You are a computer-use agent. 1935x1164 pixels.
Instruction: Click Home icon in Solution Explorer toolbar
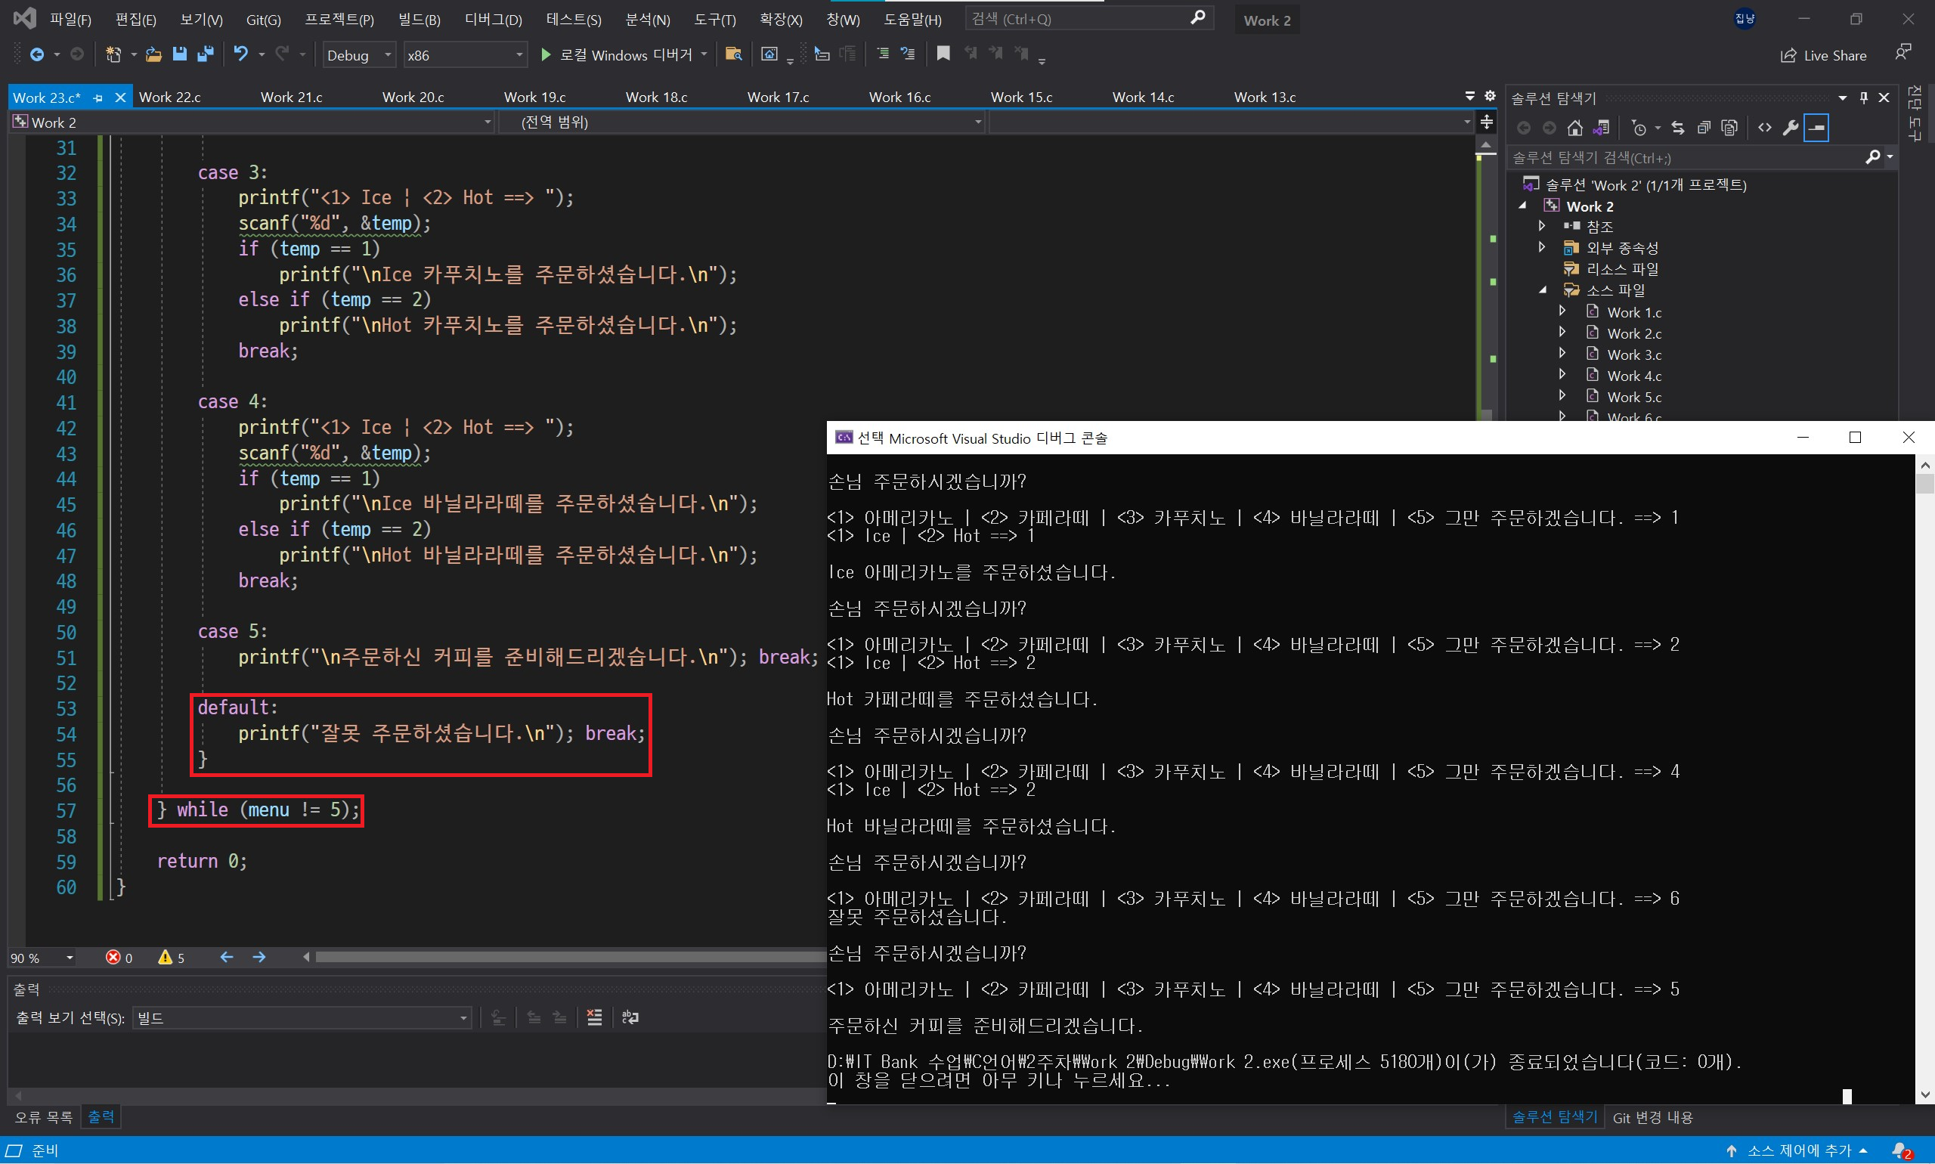pyautogui.click(x=1574, y=128)
